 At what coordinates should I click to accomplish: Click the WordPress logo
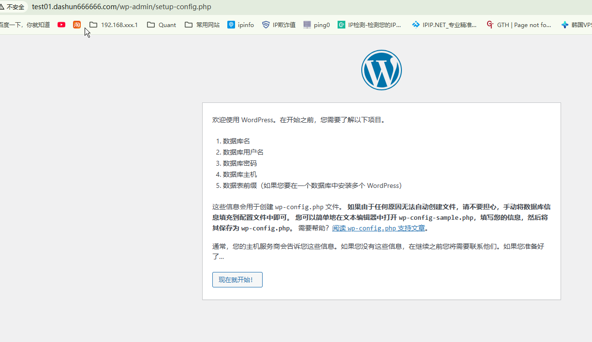coord(382,70)
